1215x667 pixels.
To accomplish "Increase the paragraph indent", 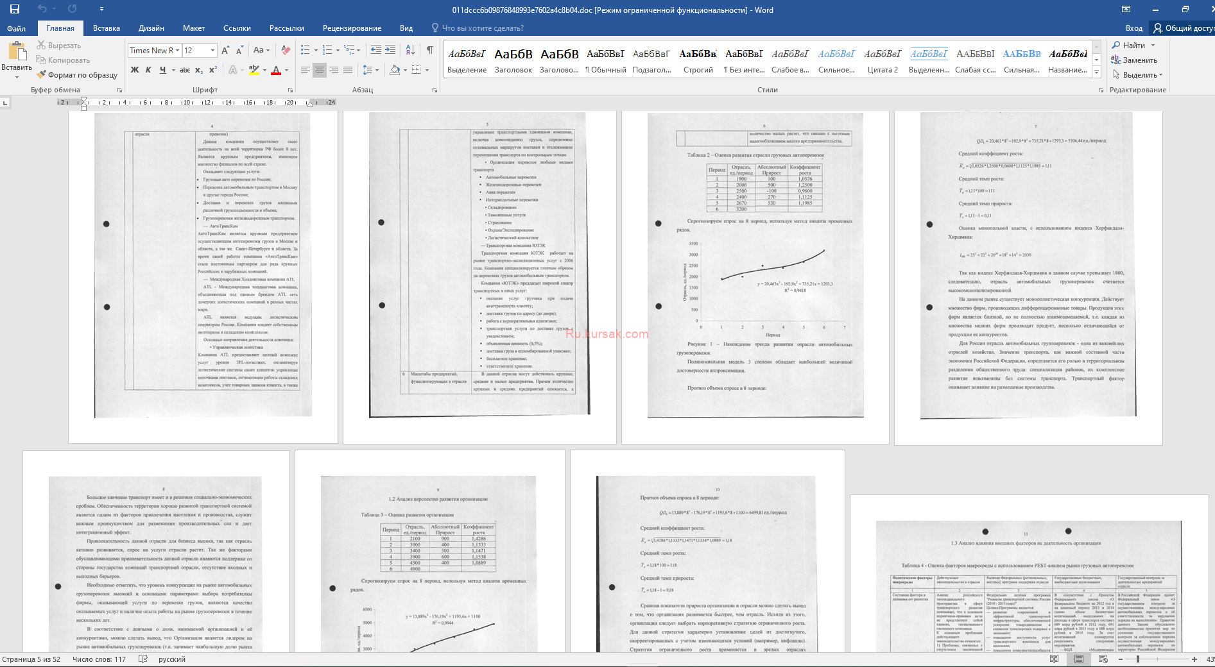I will coord(392,50).
